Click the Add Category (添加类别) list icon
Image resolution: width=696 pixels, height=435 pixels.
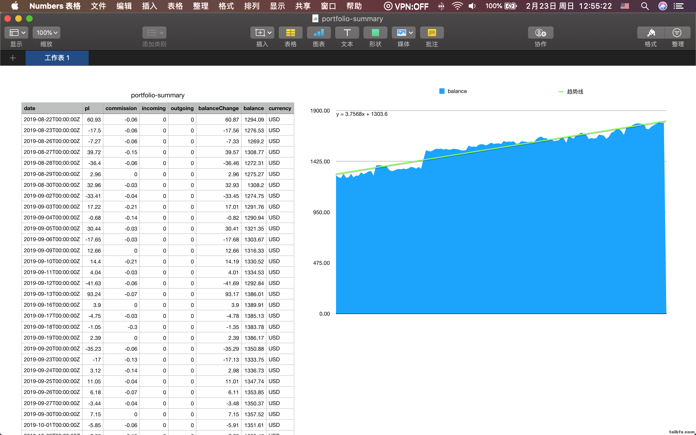(154, 33)
